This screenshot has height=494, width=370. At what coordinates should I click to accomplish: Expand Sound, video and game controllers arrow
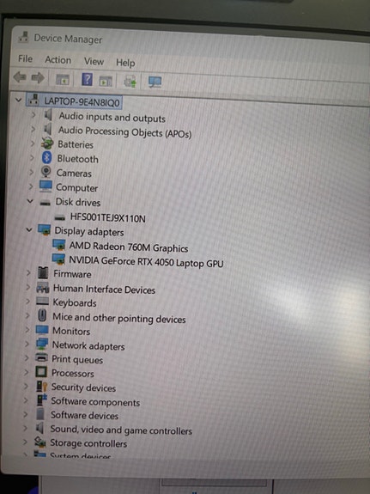point(25,428)
